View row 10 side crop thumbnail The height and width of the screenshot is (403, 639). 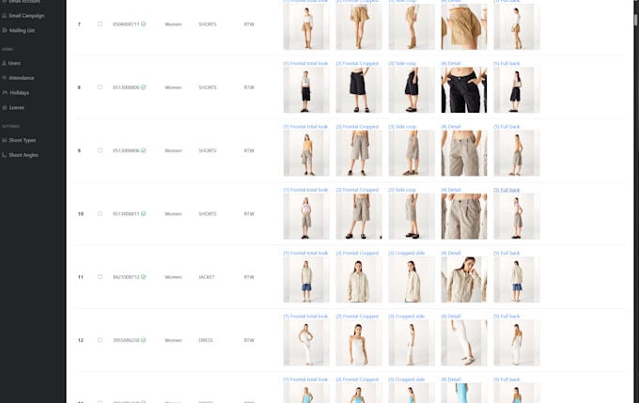(412, 216)
